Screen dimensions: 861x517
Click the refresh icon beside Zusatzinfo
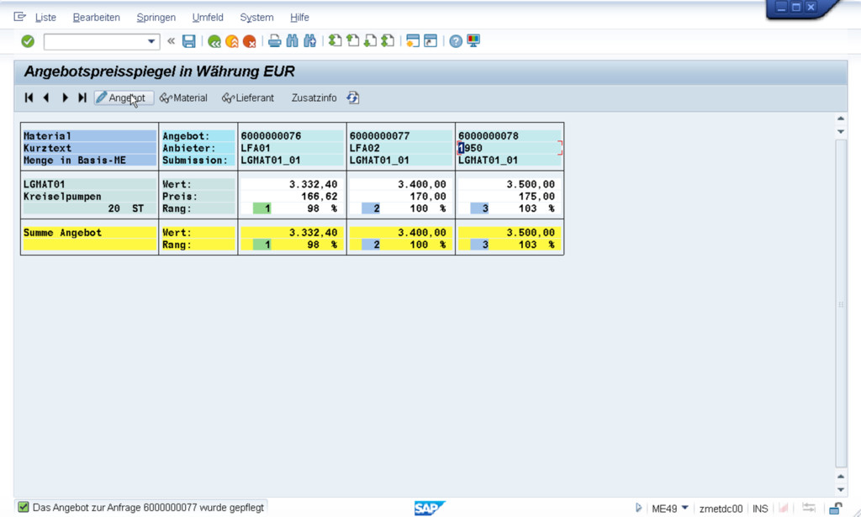click(x=352, y=98)
